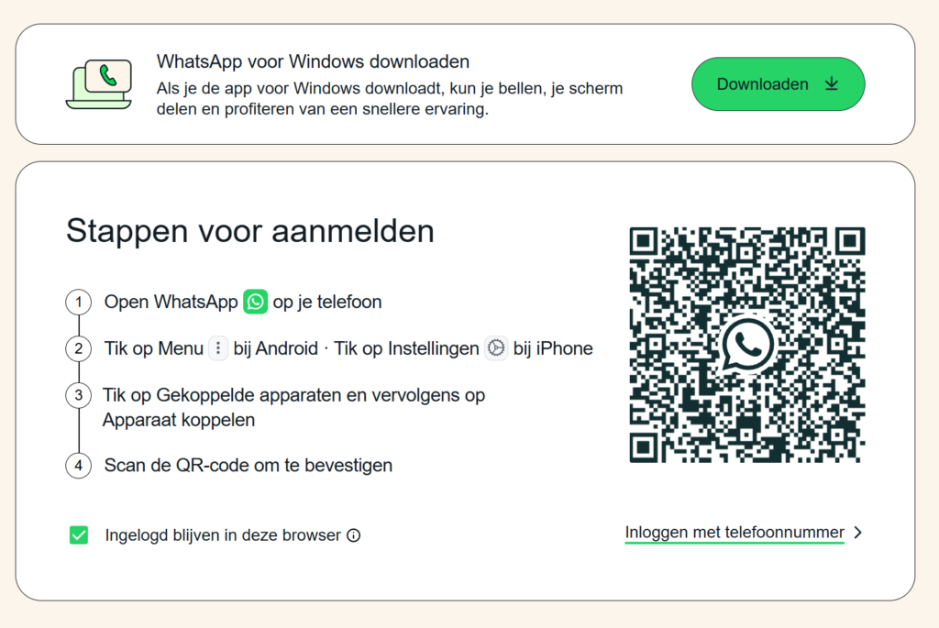Click the three-dot Menu icon

218,348
